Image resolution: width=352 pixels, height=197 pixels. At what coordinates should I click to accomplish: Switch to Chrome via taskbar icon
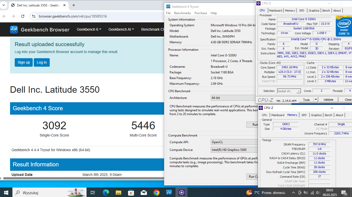click(156, 192)
